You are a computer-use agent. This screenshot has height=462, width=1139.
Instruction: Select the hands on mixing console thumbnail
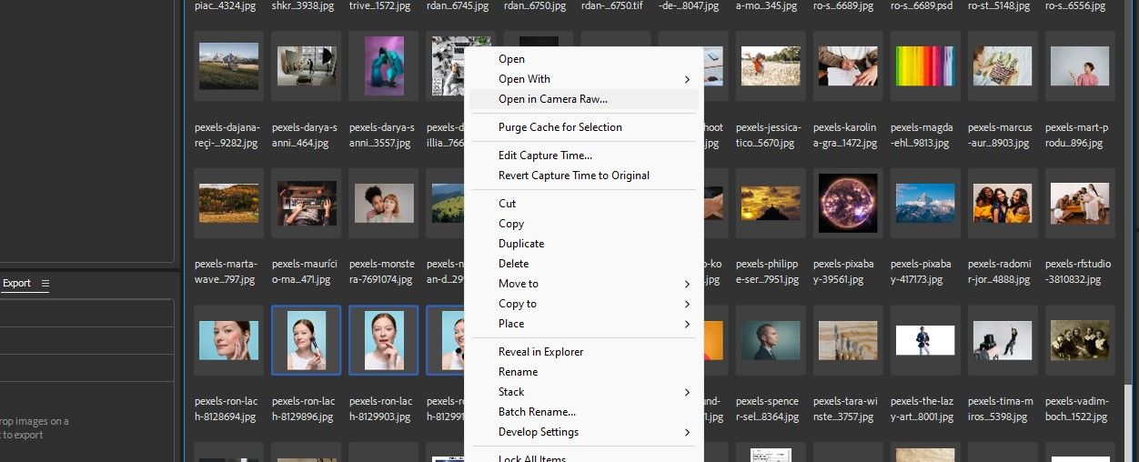coord(307,203)
